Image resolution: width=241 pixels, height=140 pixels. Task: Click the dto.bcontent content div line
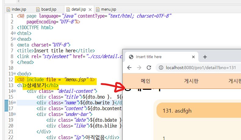(79, 108)
